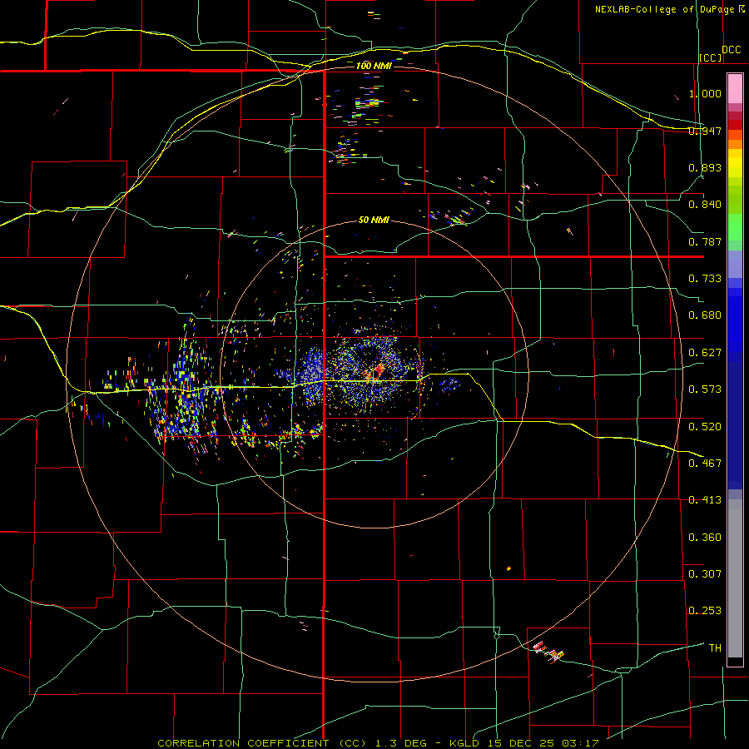Screen dimensions: 749x749
Task: Select the 0.413 scale value
Action: point(705,500)
